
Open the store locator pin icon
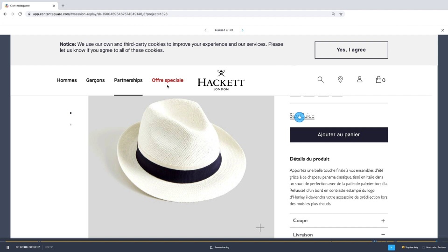tap(340, 79)
